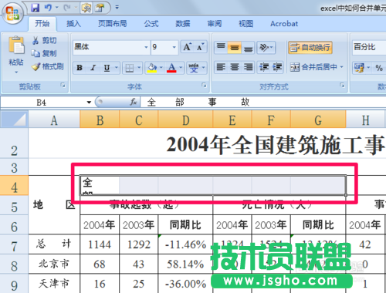Increase font size with large A
This screenshot has height=293, width=386.
pyautogui.click(x=187, y=47)
